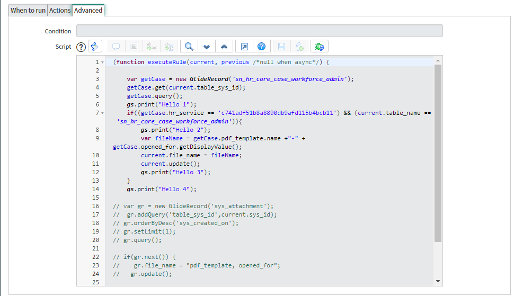Open the Script Debugger bug icon
Viewport: 514px width, 296px height.
point(320,47)
